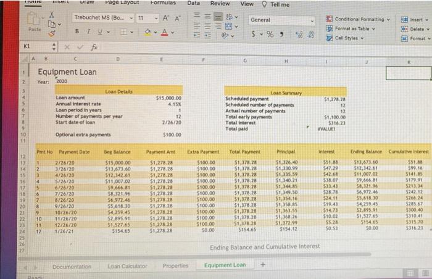Cut selection with the scissors icon
The image size is (432, 279).
click(x=52, y=15)
